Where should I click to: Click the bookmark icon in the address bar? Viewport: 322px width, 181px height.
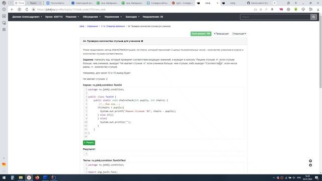[x=272, y=10]
